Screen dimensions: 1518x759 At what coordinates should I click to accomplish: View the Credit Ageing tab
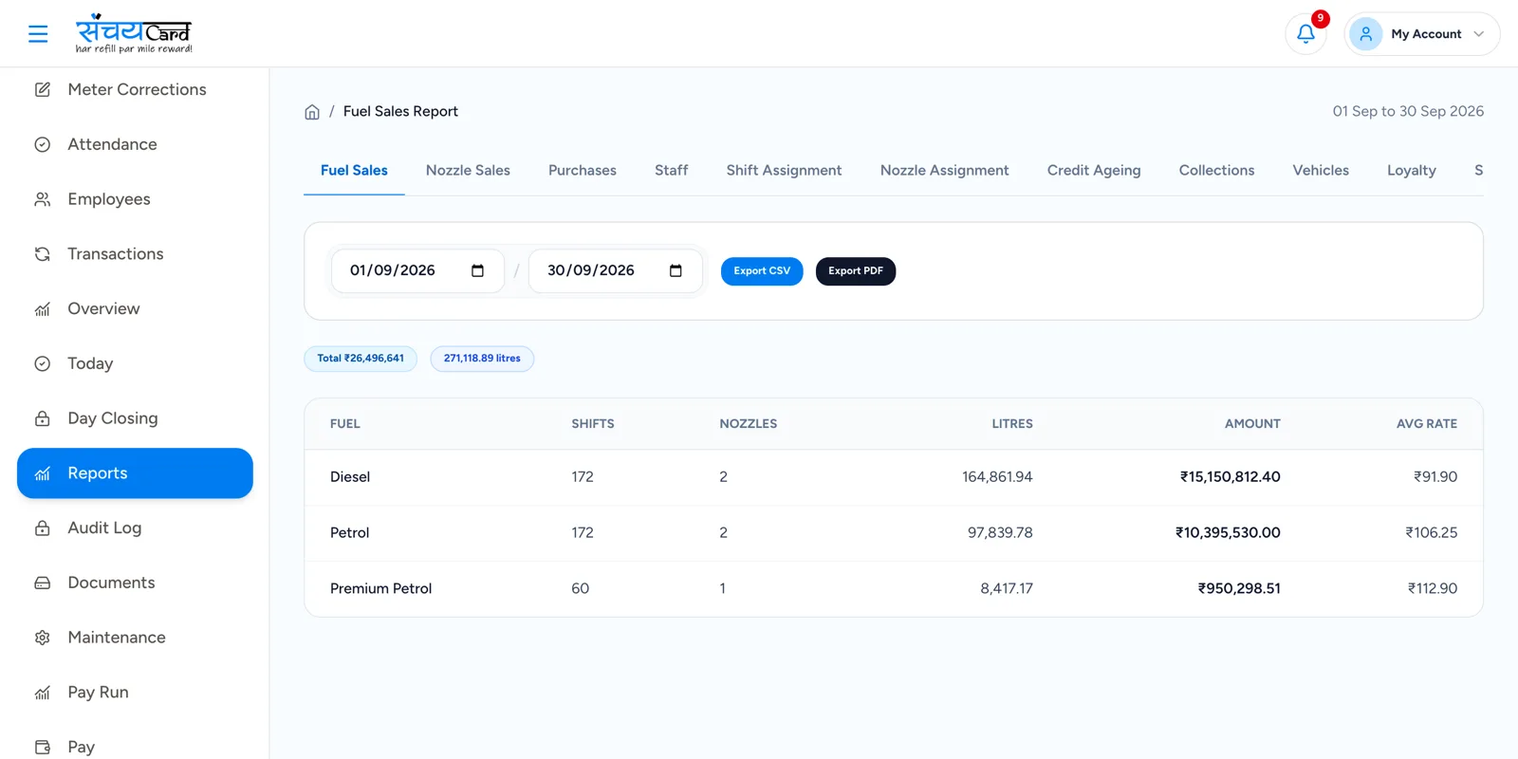click(x=1094, y=171)
